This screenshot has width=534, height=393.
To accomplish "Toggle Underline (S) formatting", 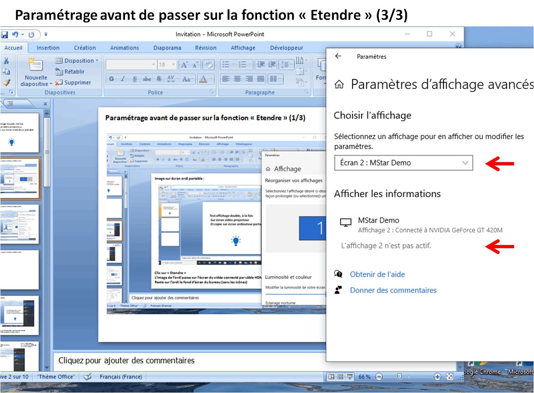I will [135, 79].
